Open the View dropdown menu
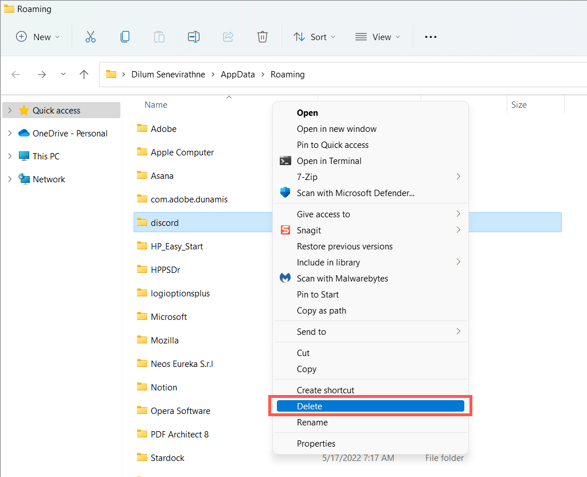The width and height of the screenshot is (587, 477). click(378, 37)
